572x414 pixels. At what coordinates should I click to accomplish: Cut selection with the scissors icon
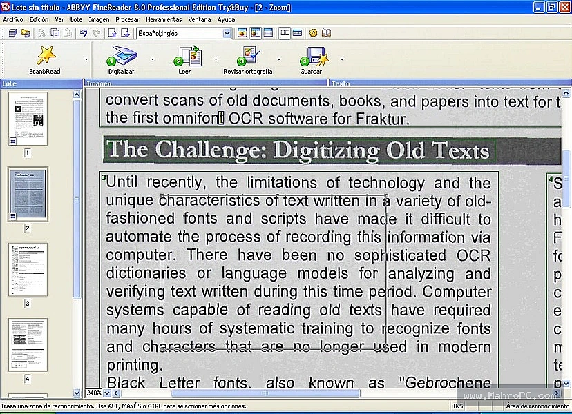tap(41, 33)
